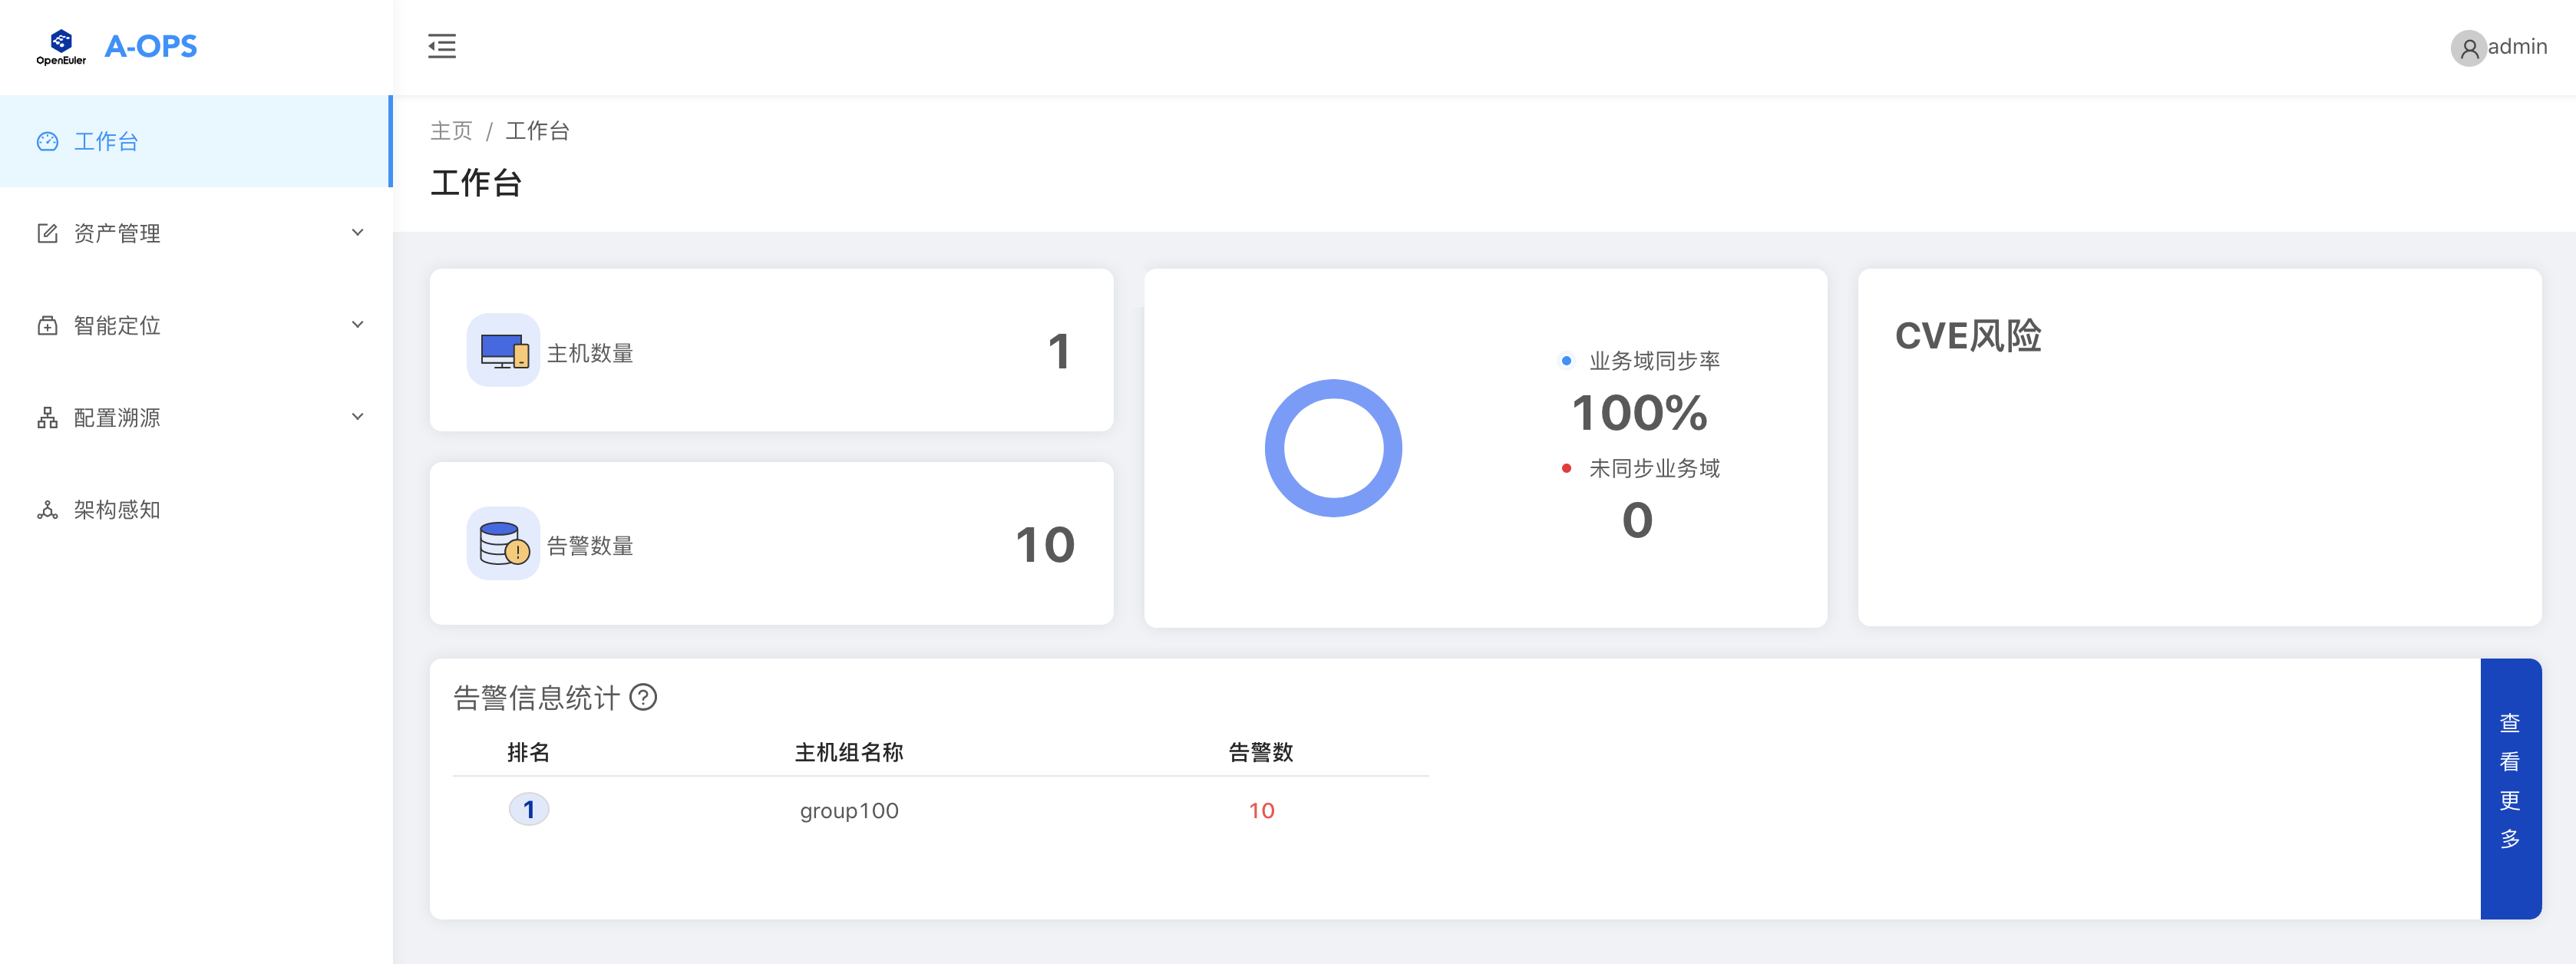Click the host count computer icon
The width and height of the screenshot is (2576, 964).
point(503,351)
